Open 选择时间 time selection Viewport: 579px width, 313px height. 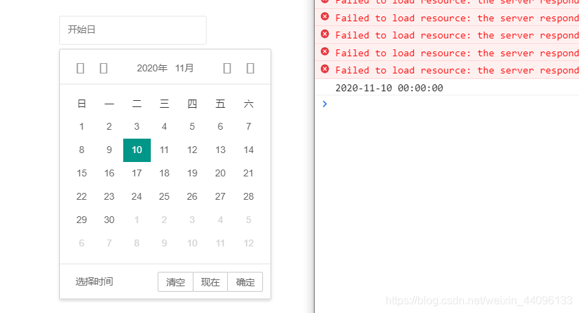tap(94, 281)
